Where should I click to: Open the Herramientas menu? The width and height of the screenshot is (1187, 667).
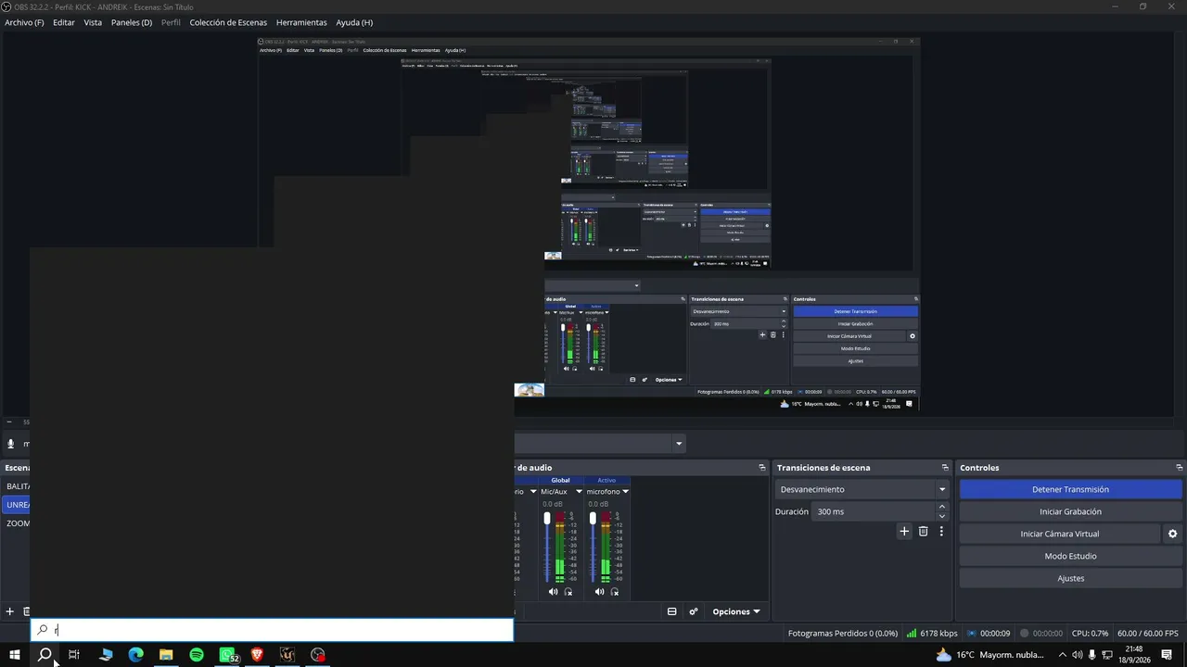301,22
